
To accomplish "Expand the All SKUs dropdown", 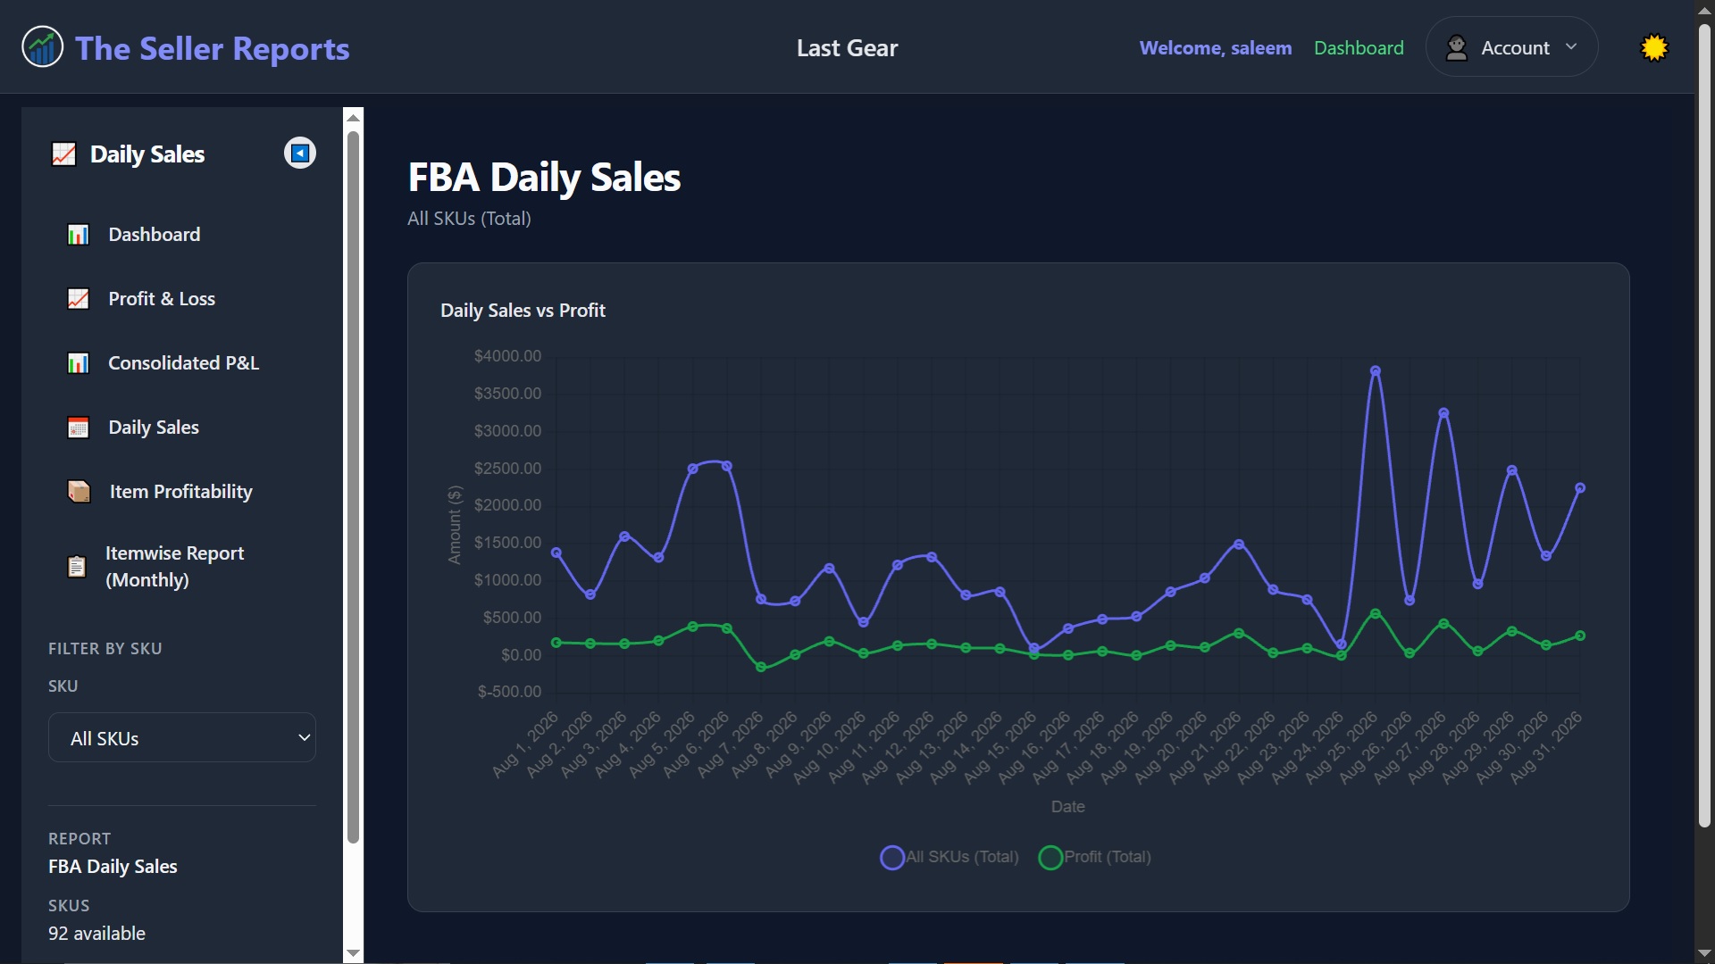I will tap(182, 737).
